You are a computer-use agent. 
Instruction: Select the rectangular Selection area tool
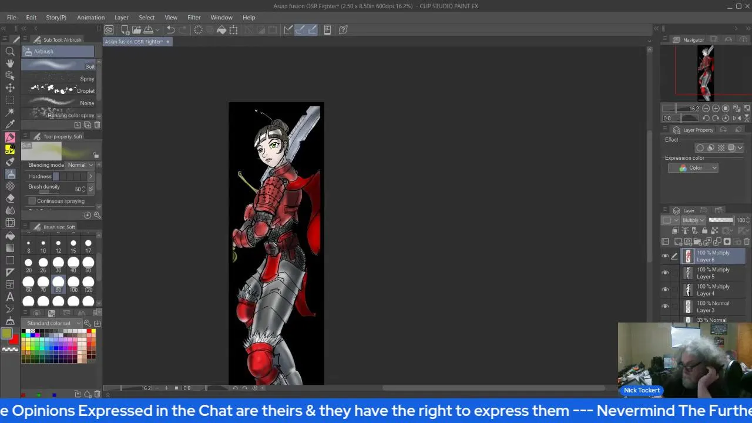10,100
